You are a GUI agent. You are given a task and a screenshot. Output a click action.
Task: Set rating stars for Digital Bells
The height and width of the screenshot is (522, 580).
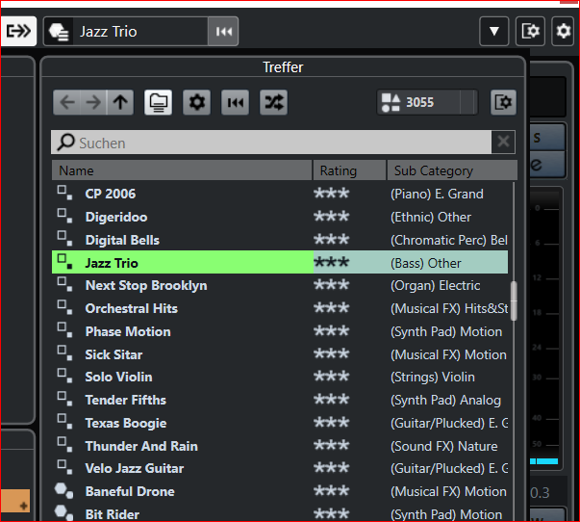click(332, 240)
